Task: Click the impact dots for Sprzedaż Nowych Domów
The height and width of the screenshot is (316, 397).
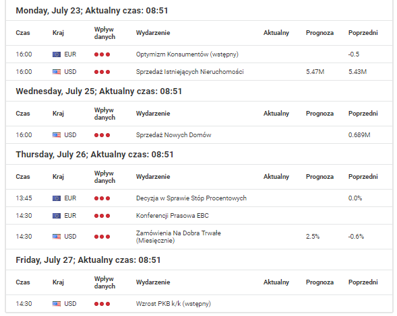Action: tap(102, 135)
